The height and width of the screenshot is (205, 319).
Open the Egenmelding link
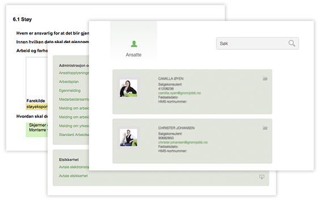70,91
